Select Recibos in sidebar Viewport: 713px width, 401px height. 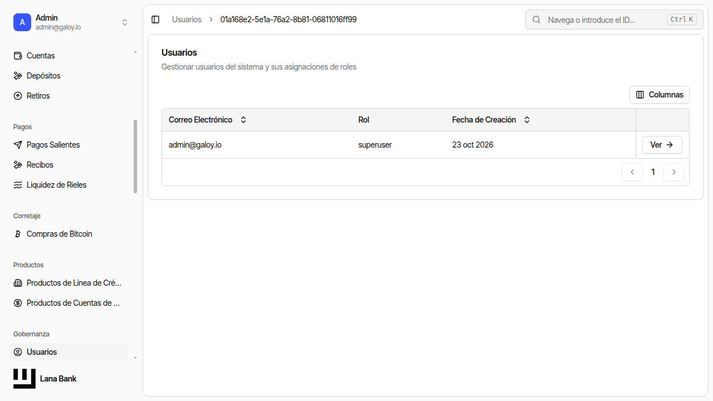point(69,165)
